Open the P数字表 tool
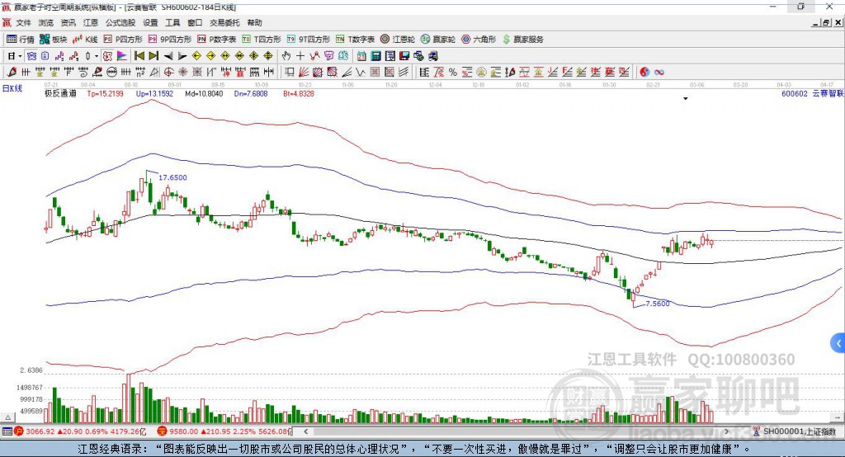This screenshot has height=457, width=845. click(217, 40)
